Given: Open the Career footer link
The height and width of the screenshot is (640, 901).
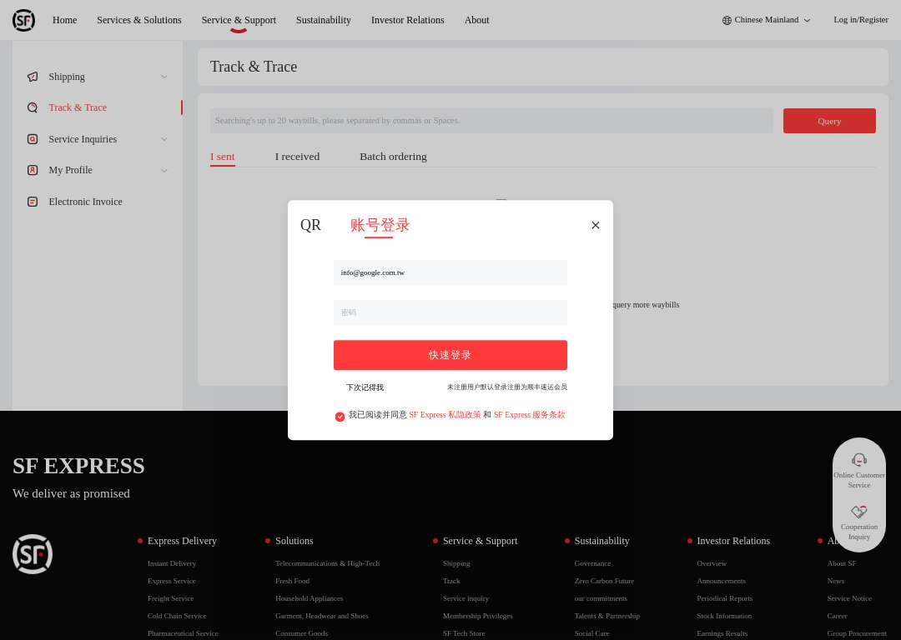Looking at the screenshot, I should [x=838, y=616].
